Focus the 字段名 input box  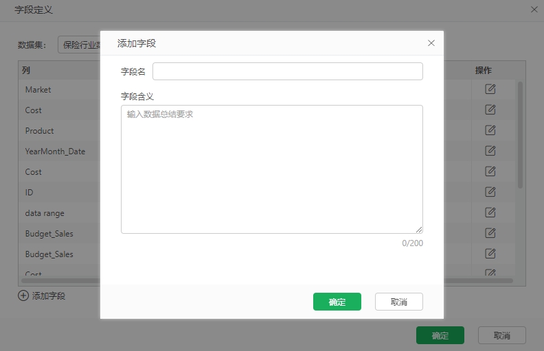[x=288, y=71]
